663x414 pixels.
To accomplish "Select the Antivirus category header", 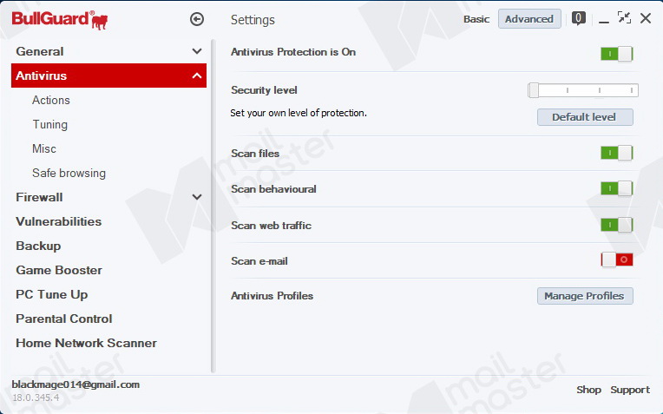I will (x=108, y=76).
